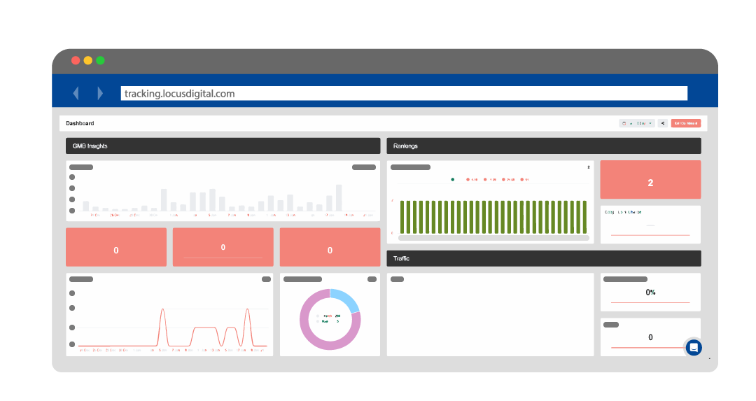Click the tracking.locusdigital.com address bar
This screenshot has width=756, height=401.
(404, 94)
